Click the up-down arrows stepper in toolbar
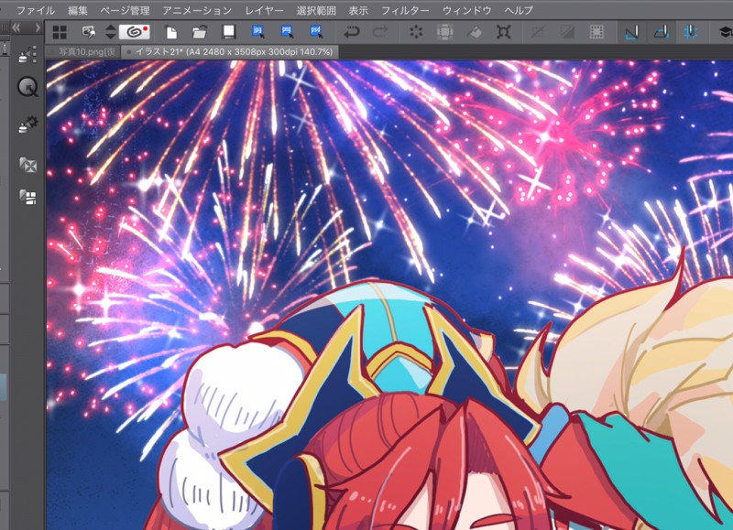Screen dimensions: 733x530 110,32
